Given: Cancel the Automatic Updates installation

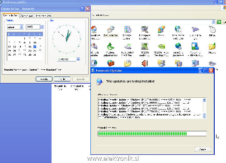Looking at the screenshot, I should [x=203, y=149].
